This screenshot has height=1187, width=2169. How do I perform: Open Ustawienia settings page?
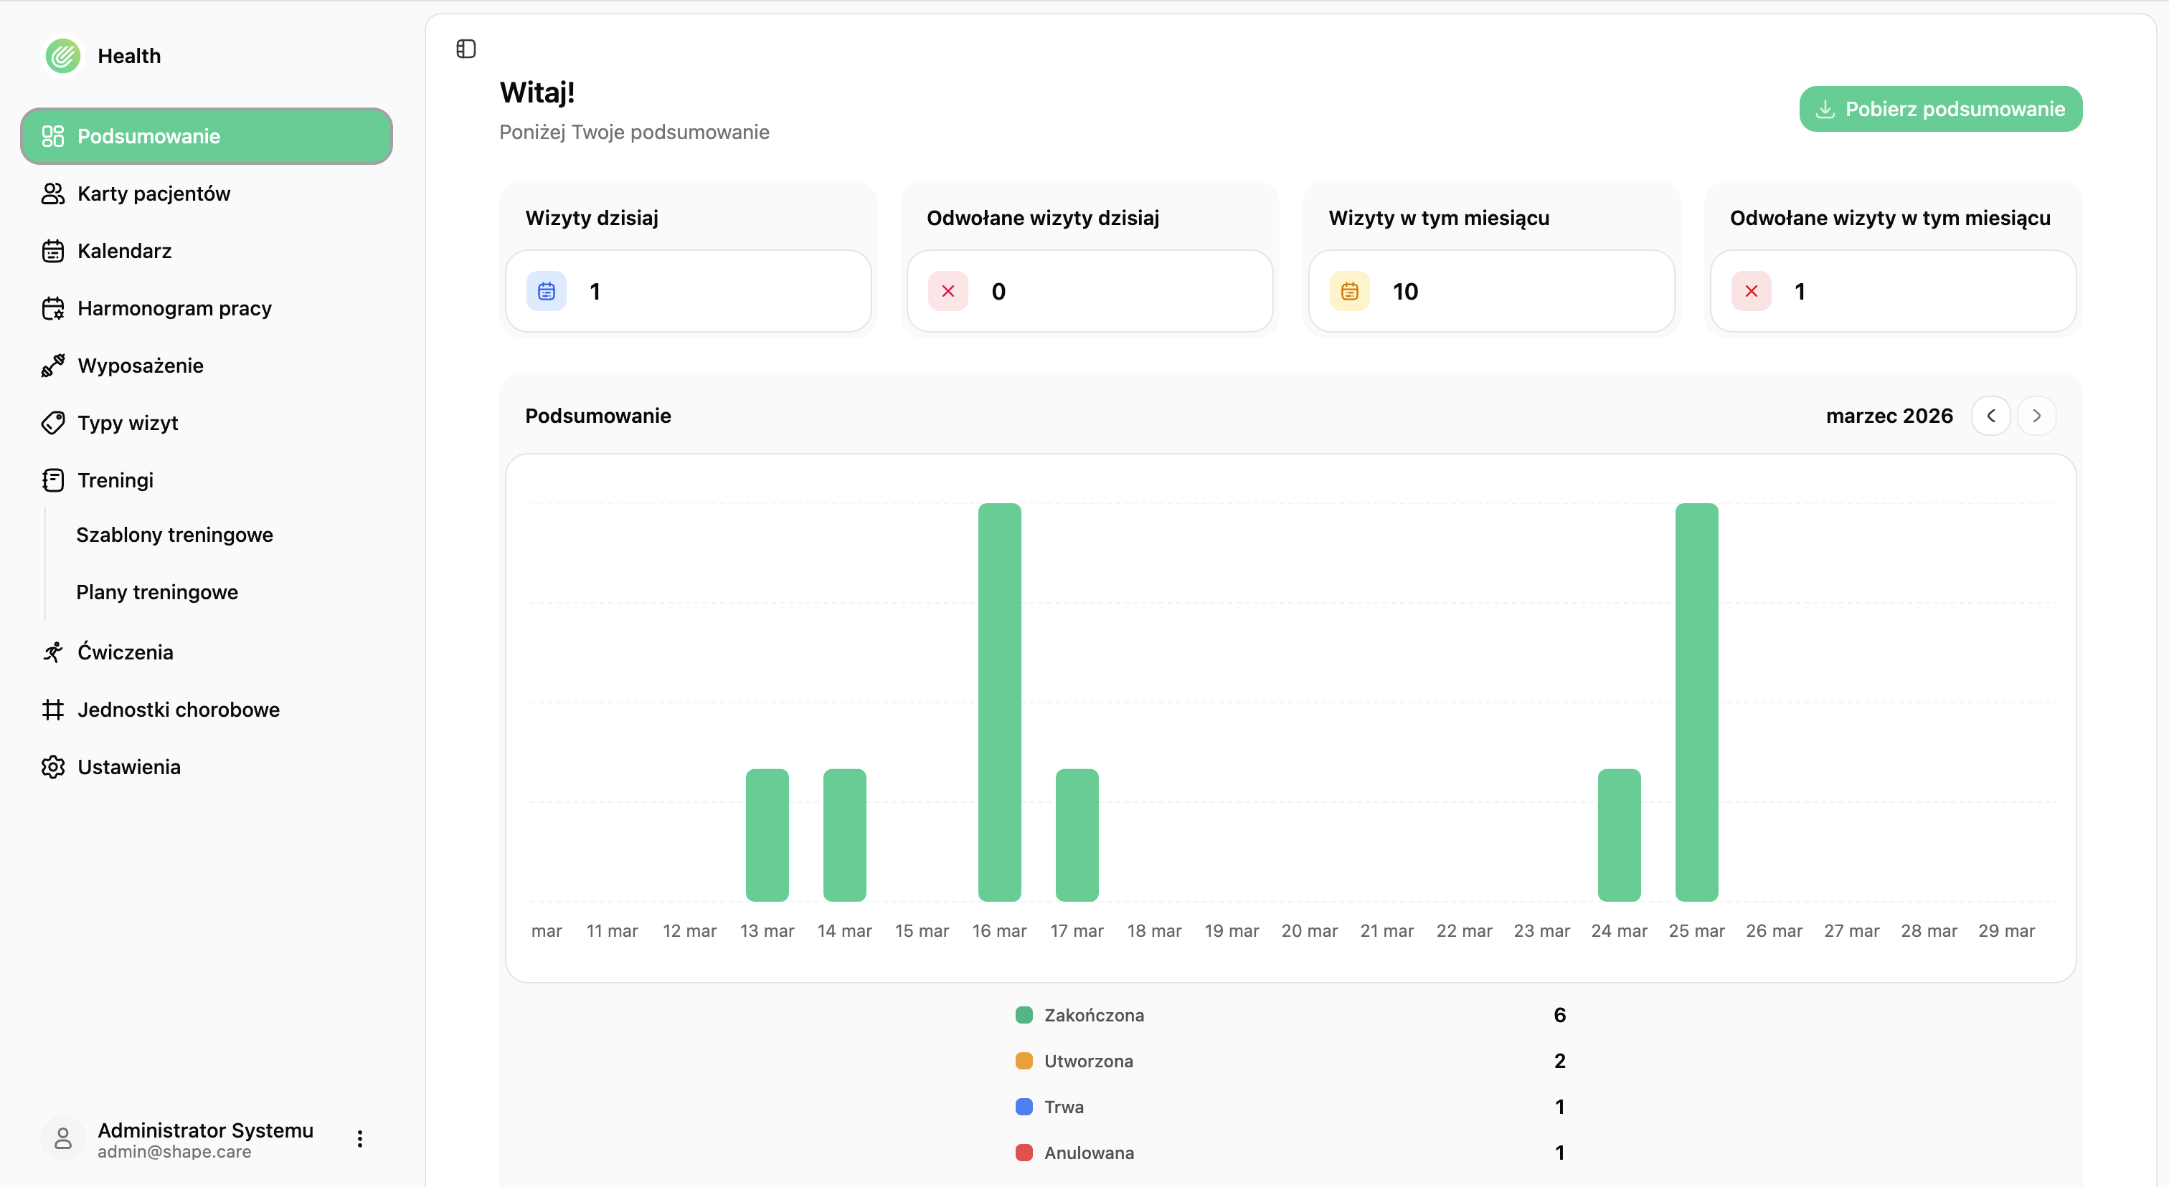point(128,766)
